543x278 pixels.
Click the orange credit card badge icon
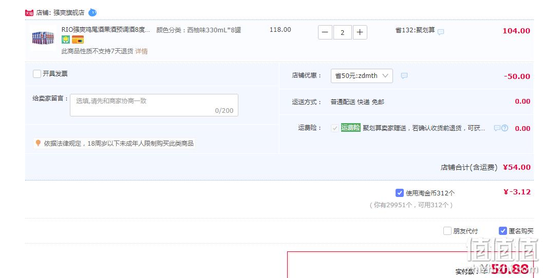tap(78, 39)
